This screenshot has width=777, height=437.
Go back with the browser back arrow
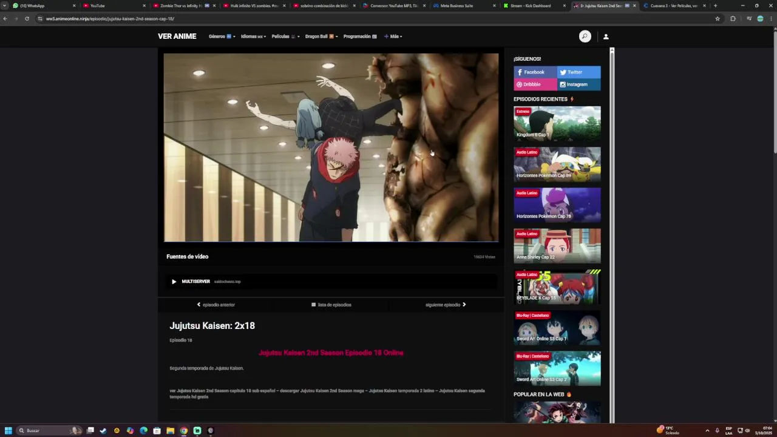pos(5,19)
